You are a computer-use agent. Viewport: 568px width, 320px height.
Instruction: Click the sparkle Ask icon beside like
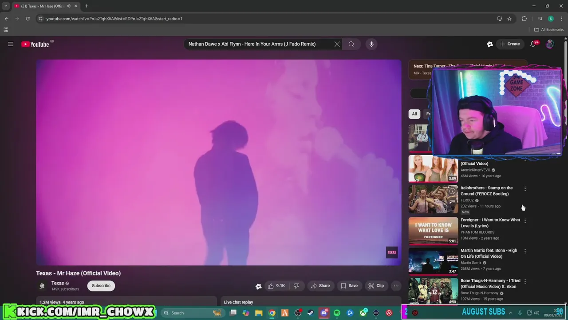258,286
